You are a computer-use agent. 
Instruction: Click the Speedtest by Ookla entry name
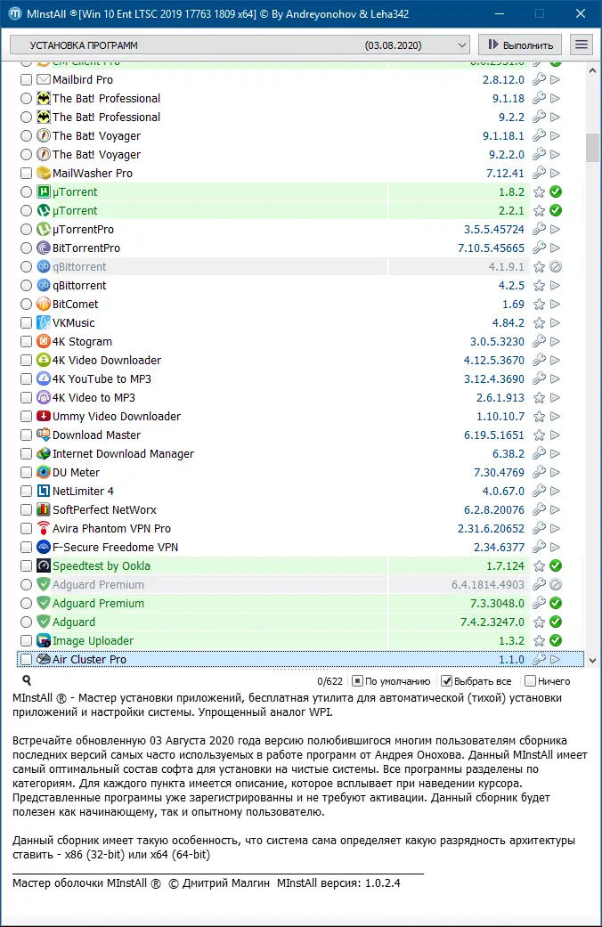coord(102,565)
